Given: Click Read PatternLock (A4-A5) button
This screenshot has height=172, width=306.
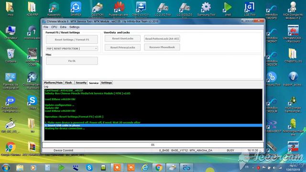Looking at the screenshot, I should (x=162, y=39).
